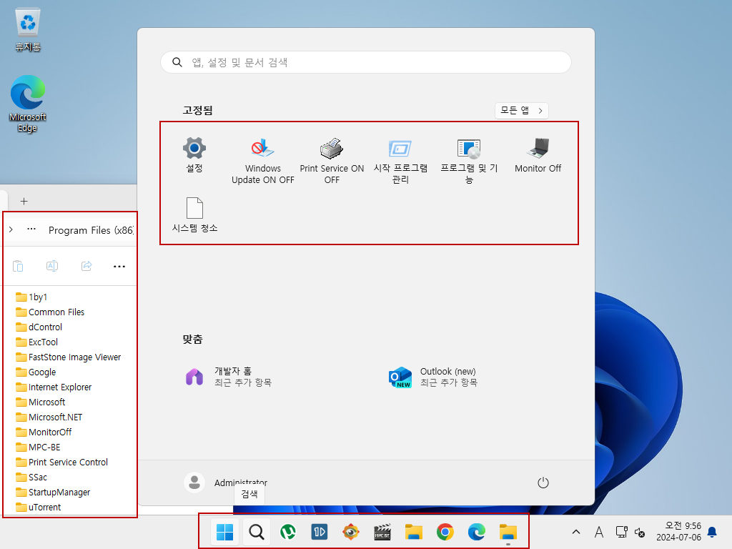Open FastStone Image Viewer taskbar icon
The height and width of the screenshot is (549, 732).
tap(350, 532)
